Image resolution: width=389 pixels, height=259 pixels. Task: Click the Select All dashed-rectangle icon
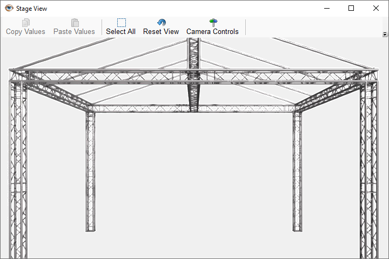(121, 23)
